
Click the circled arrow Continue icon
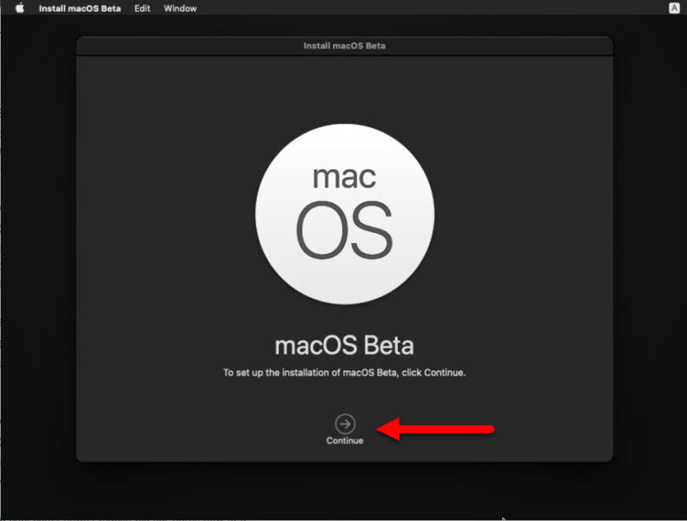pyautogui.click(x=345, y=424)
